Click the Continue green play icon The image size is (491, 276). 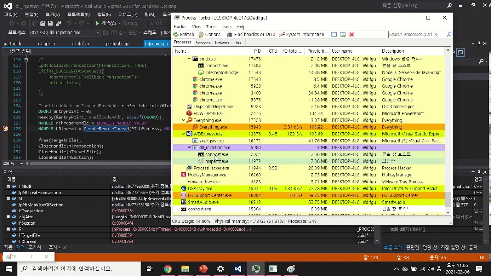(x=97, y=23)
